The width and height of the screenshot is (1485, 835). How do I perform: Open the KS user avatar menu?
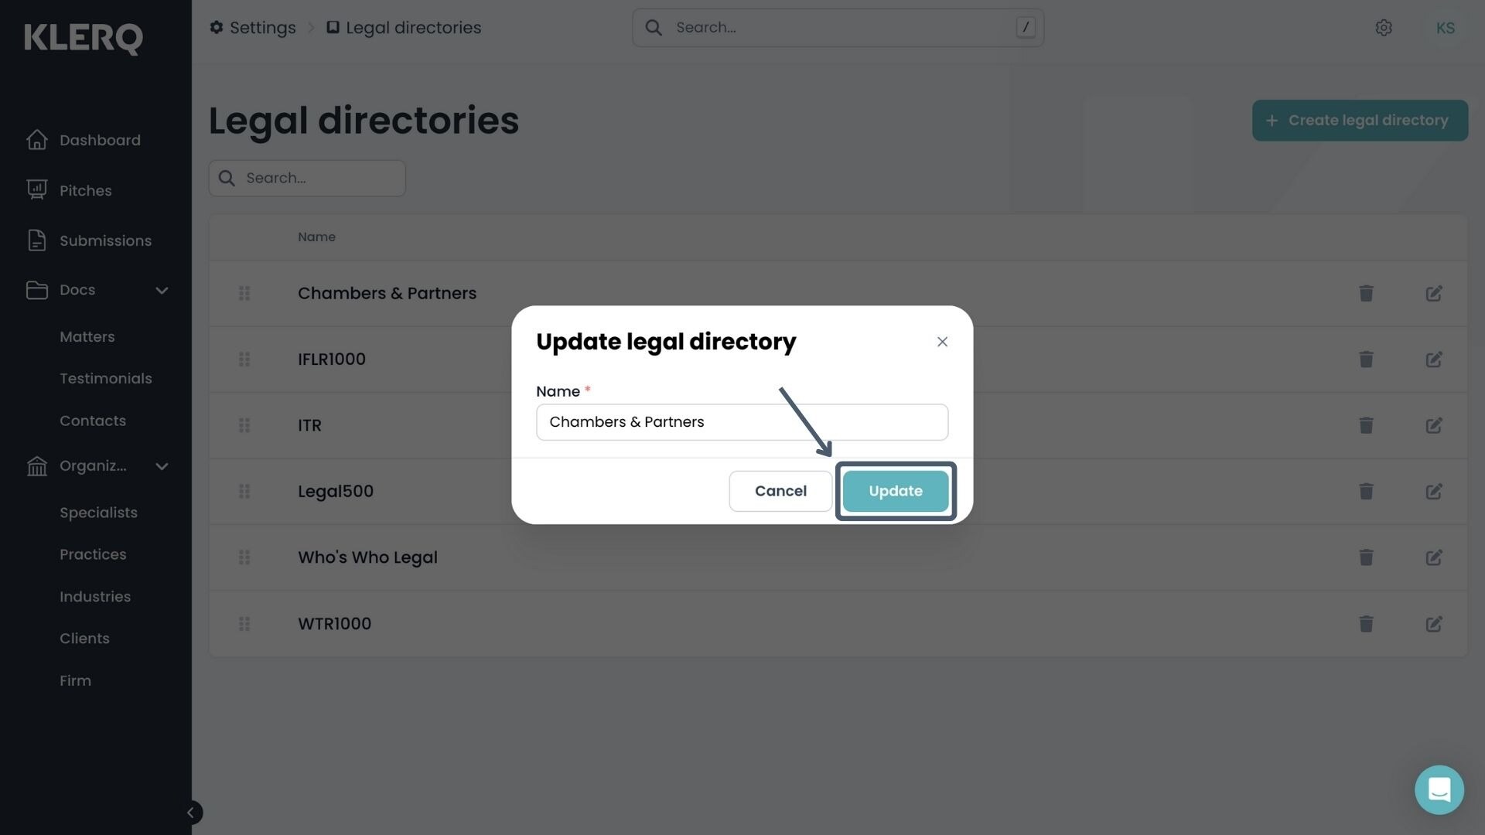(1445, 28)
